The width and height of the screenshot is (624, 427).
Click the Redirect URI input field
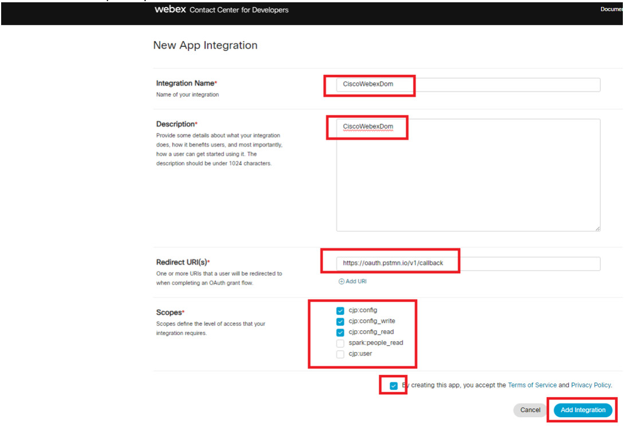click(468, 264)
